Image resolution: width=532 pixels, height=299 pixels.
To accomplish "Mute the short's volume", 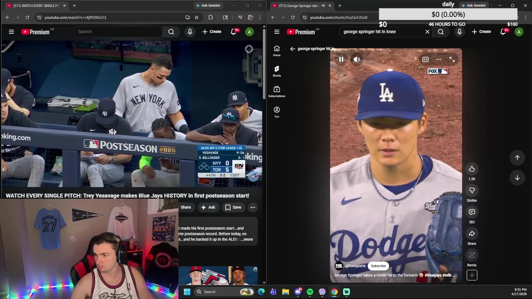I will click(x=357, y=59).
